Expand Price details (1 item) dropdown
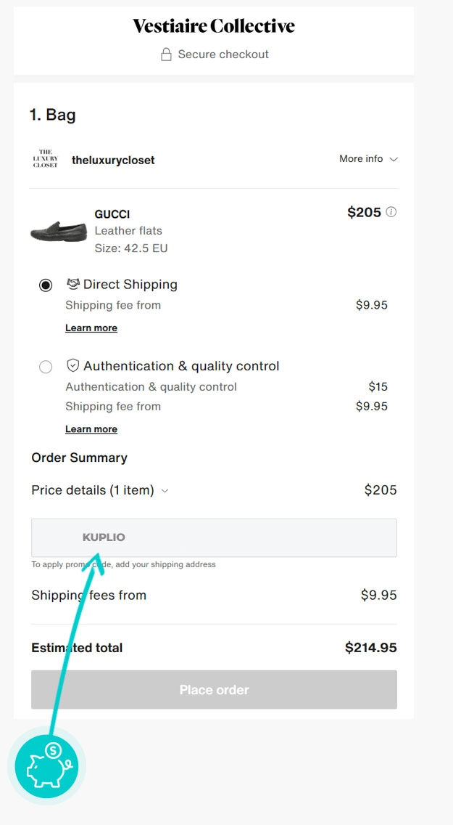The height and width of the screenshot is (825, 453). click(100, 490)
